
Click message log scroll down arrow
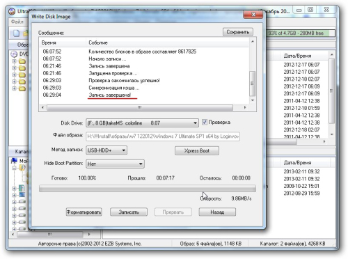point(253,100)
